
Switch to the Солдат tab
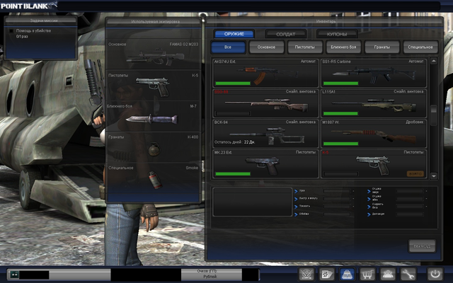[285, 34]
